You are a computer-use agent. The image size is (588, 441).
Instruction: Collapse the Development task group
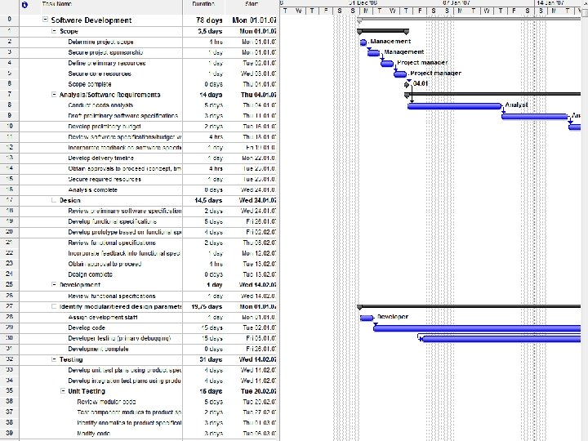[x=54, y=285]
